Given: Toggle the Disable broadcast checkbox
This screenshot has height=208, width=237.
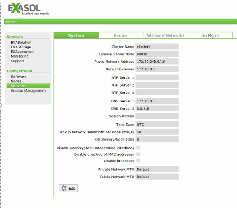Looking at the screenshot, I should [x=138, y=160].
